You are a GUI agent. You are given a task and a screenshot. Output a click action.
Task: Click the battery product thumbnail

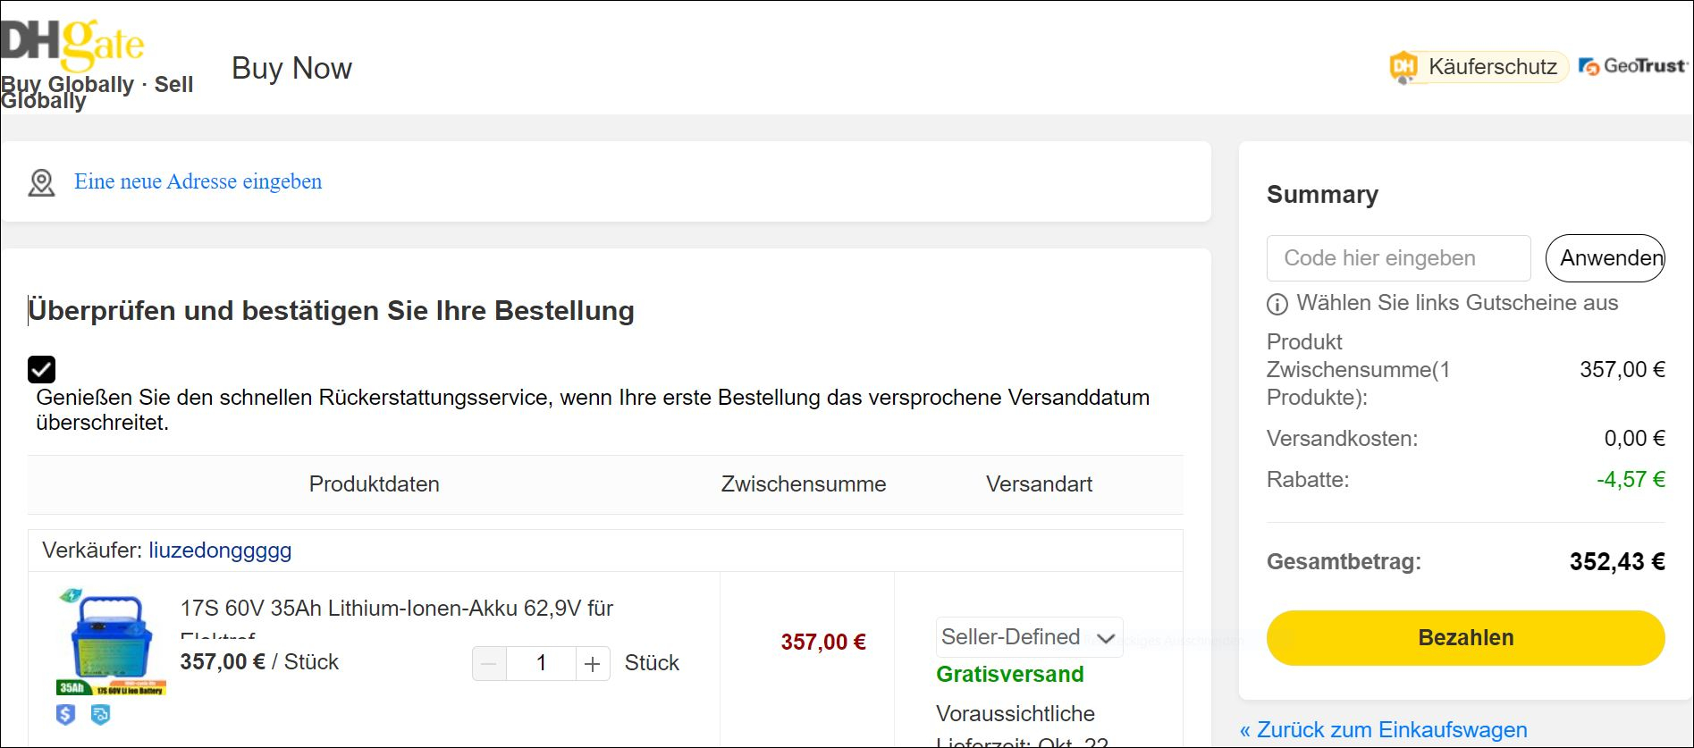pyautogui.click(x=111, y=642)
